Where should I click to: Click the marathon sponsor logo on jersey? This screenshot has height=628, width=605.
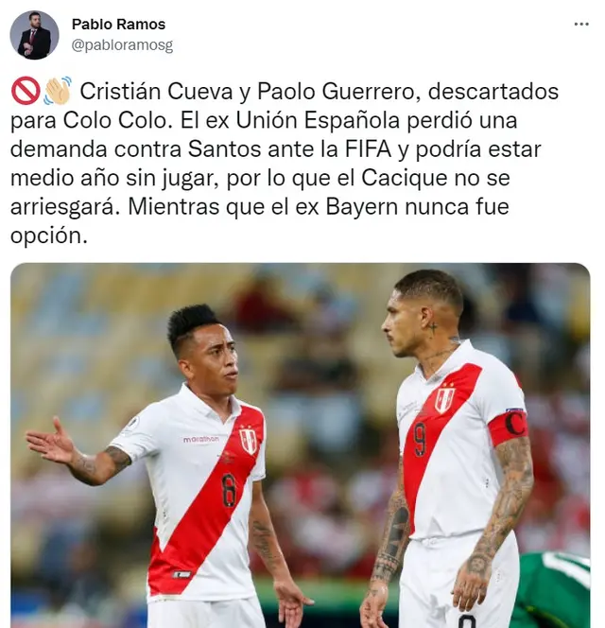[201, 440]
